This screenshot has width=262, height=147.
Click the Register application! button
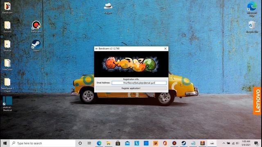click(131, 88)
